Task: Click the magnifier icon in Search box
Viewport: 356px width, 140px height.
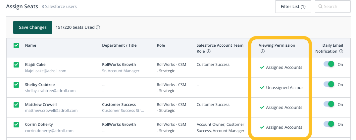Action: [x=320, y=7]
